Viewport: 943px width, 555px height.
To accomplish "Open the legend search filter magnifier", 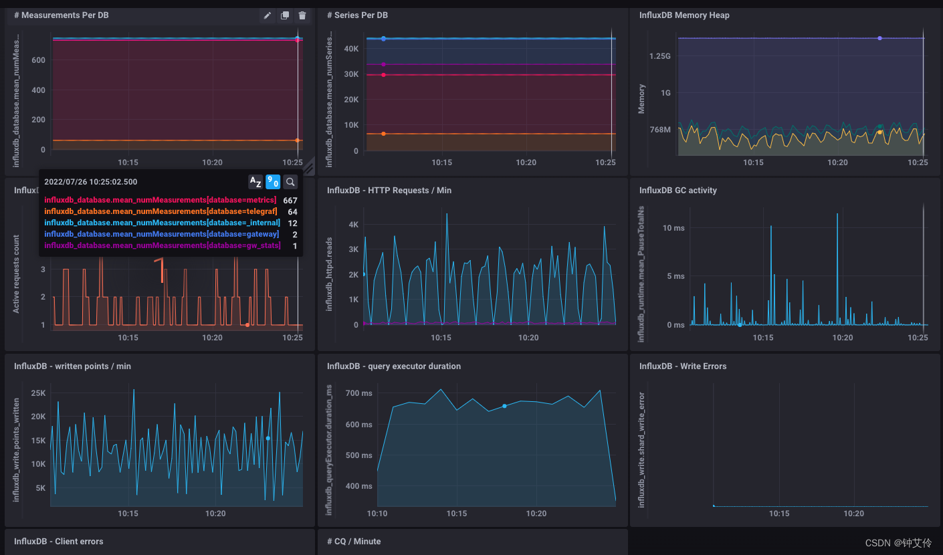I will coord(290,182).
